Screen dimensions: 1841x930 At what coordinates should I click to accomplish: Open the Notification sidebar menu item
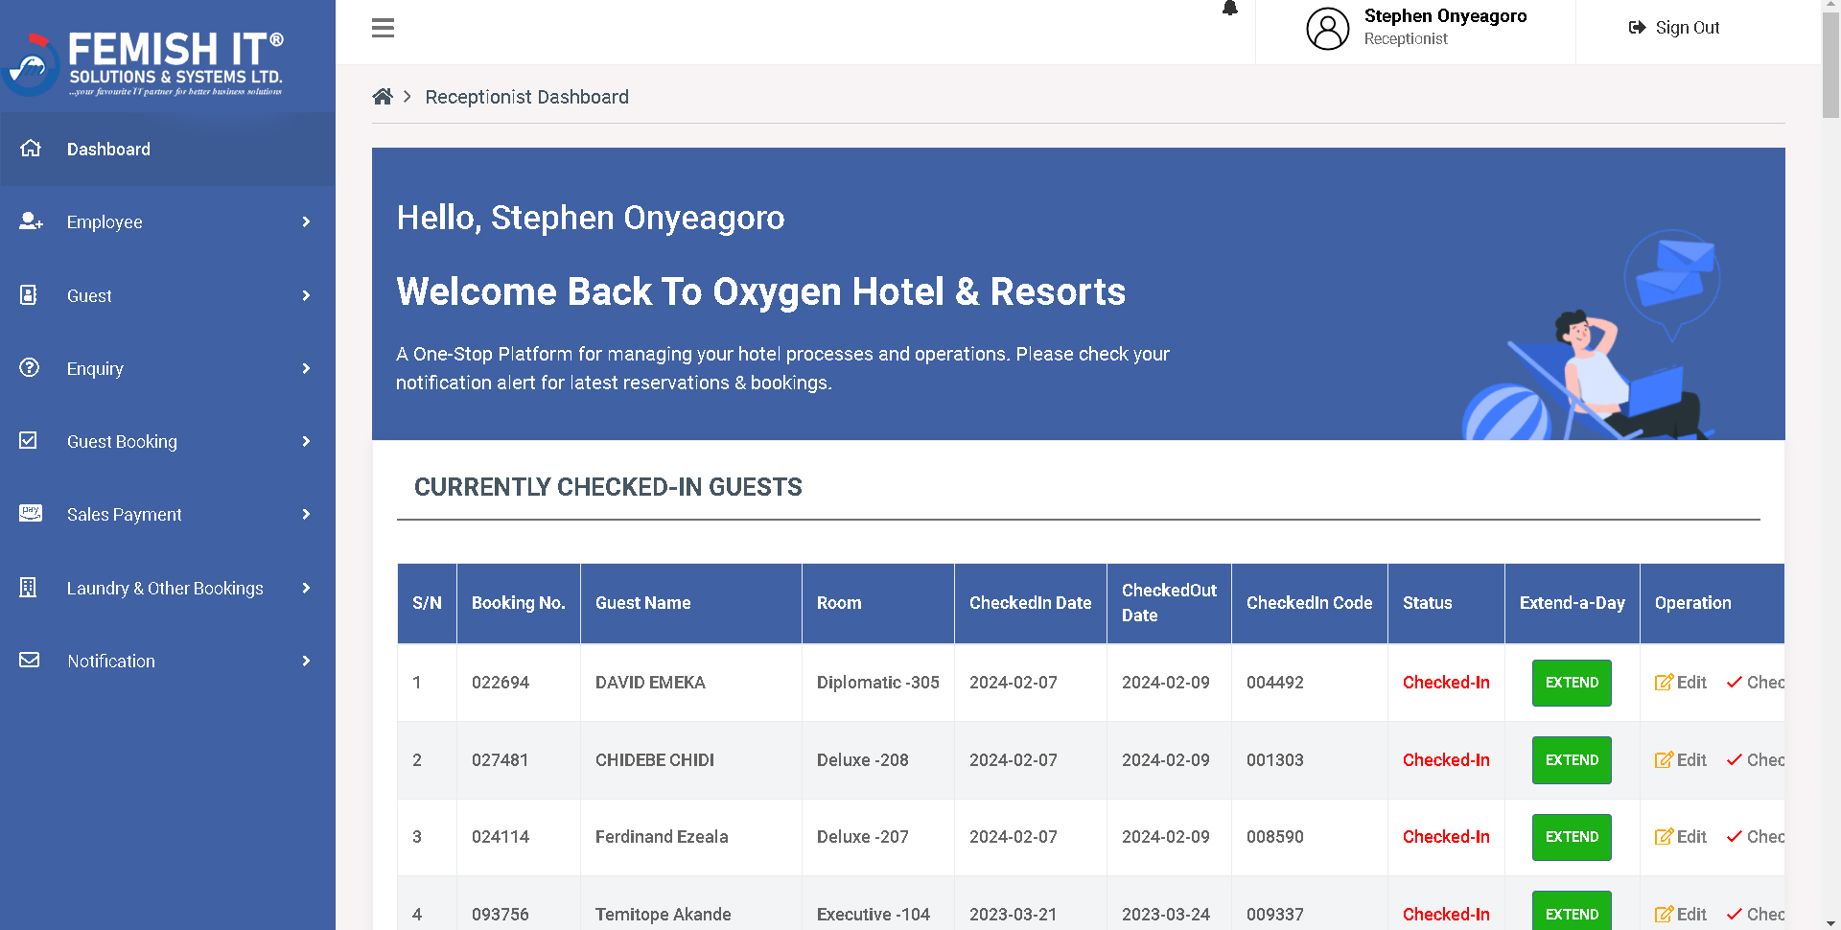[x=168, y=661]
